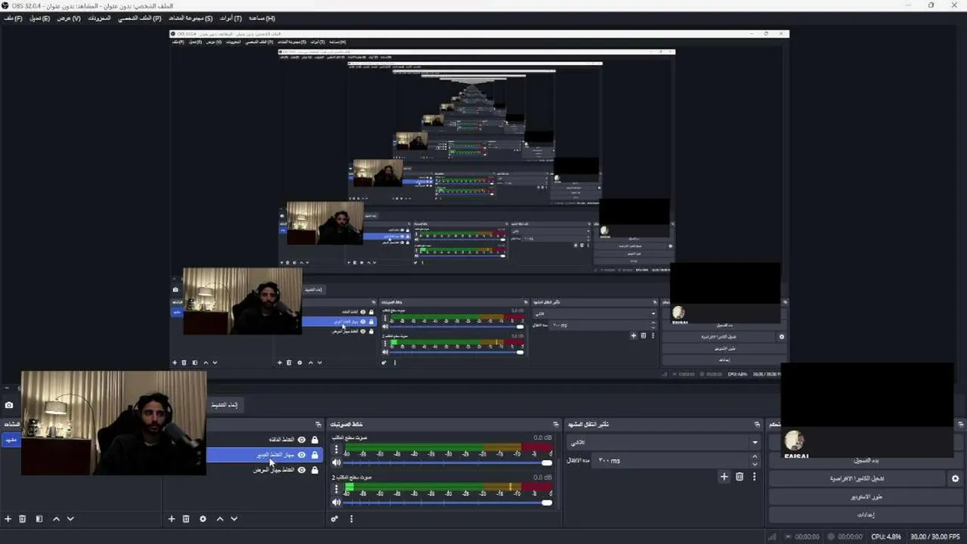Delete the selected scene with the trash icon in المشاهد
The width and height of the screenshot is (967, 544).
(23, 519)
